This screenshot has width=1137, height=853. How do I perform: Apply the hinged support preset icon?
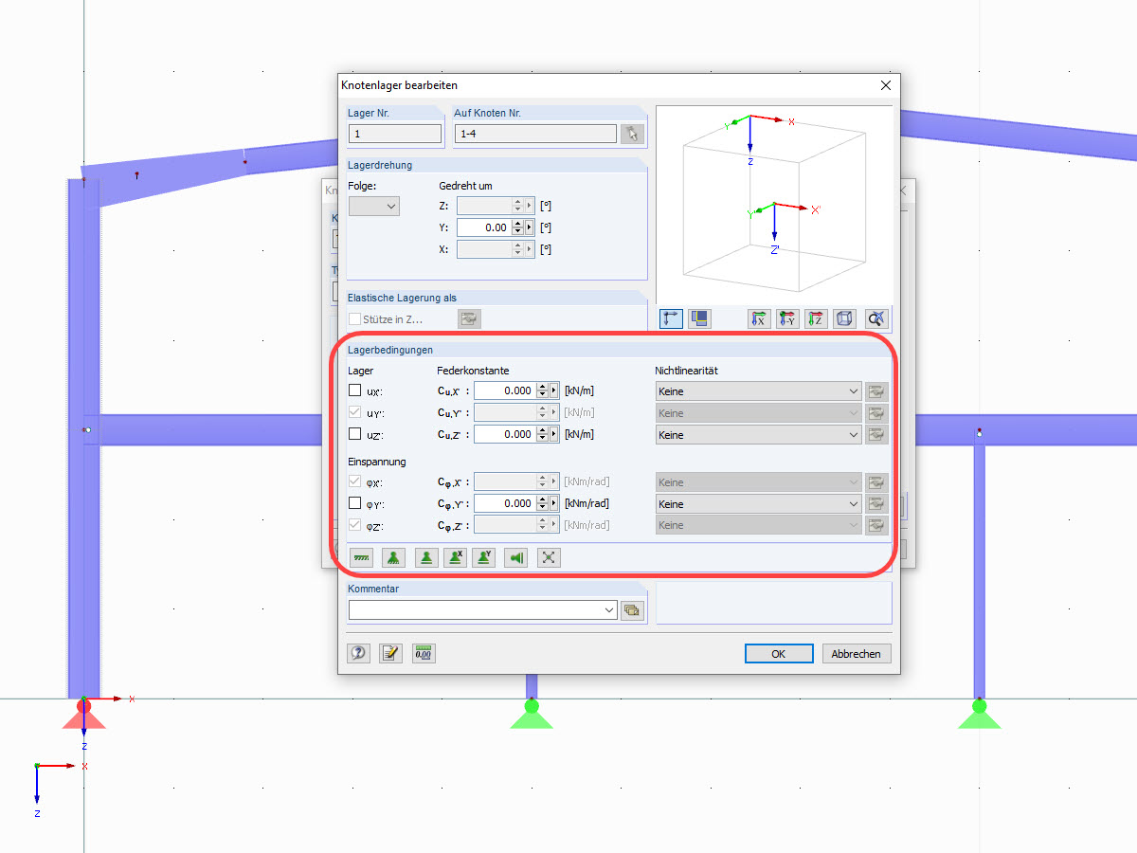[394, 557]
